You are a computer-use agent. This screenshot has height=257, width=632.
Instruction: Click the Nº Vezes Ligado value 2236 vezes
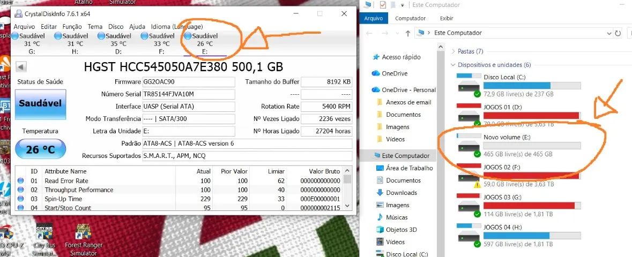click(x=326, y=119)
